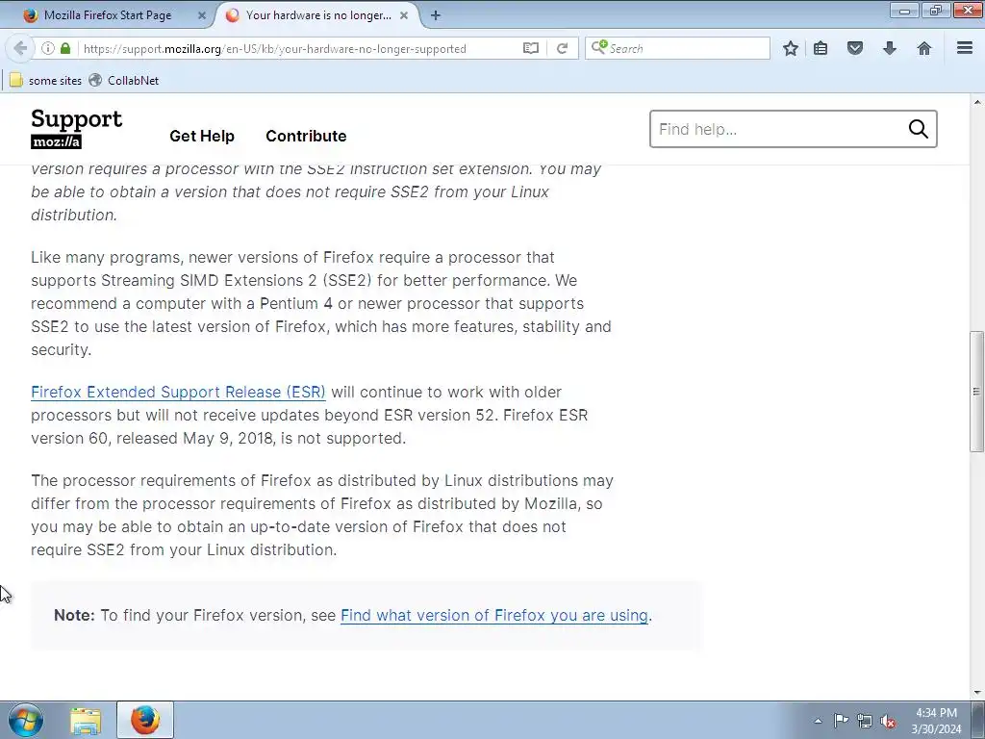Click the Firefox taskbar button
This screenshot has width=985, height=739.
(145, 720)
